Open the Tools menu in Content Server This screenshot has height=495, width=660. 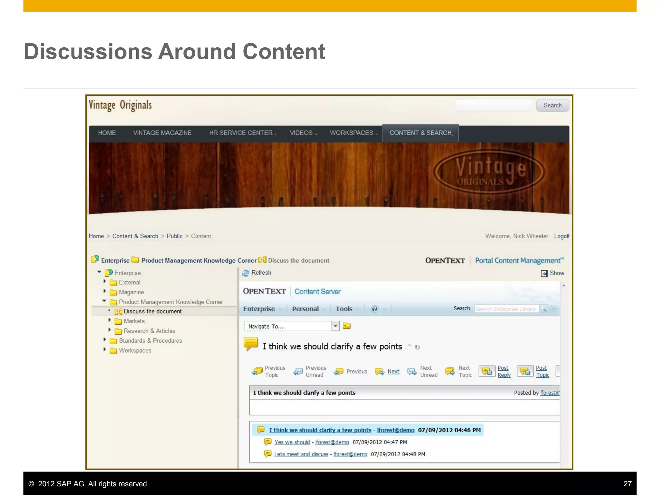[344, 309]
